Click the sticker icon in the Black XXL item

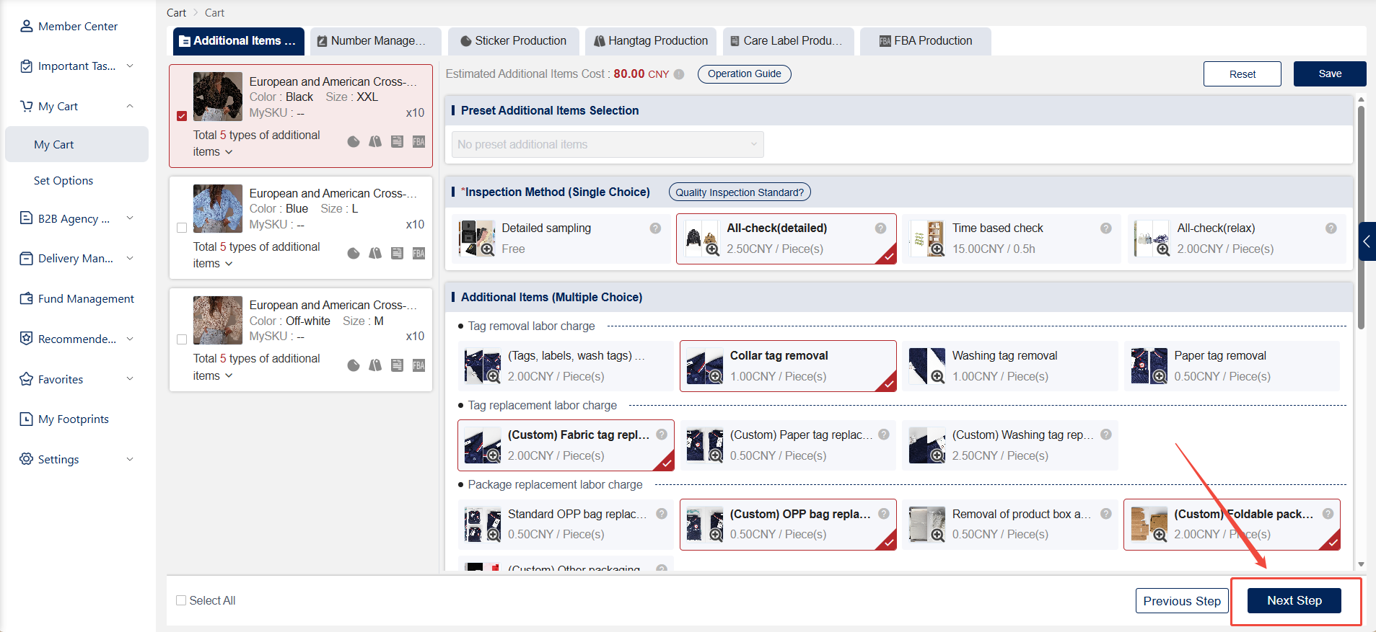[354, 141]
